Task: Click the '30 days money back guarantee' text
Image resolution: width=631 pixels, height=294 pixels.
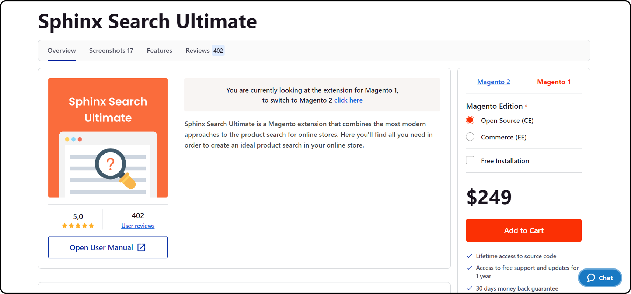Action: 517,289
